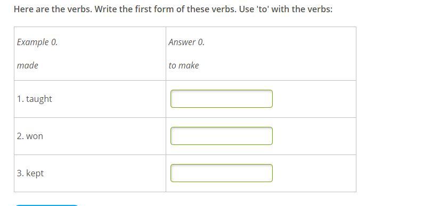Click the number '1.' before taught

click(x=20, y=99)
